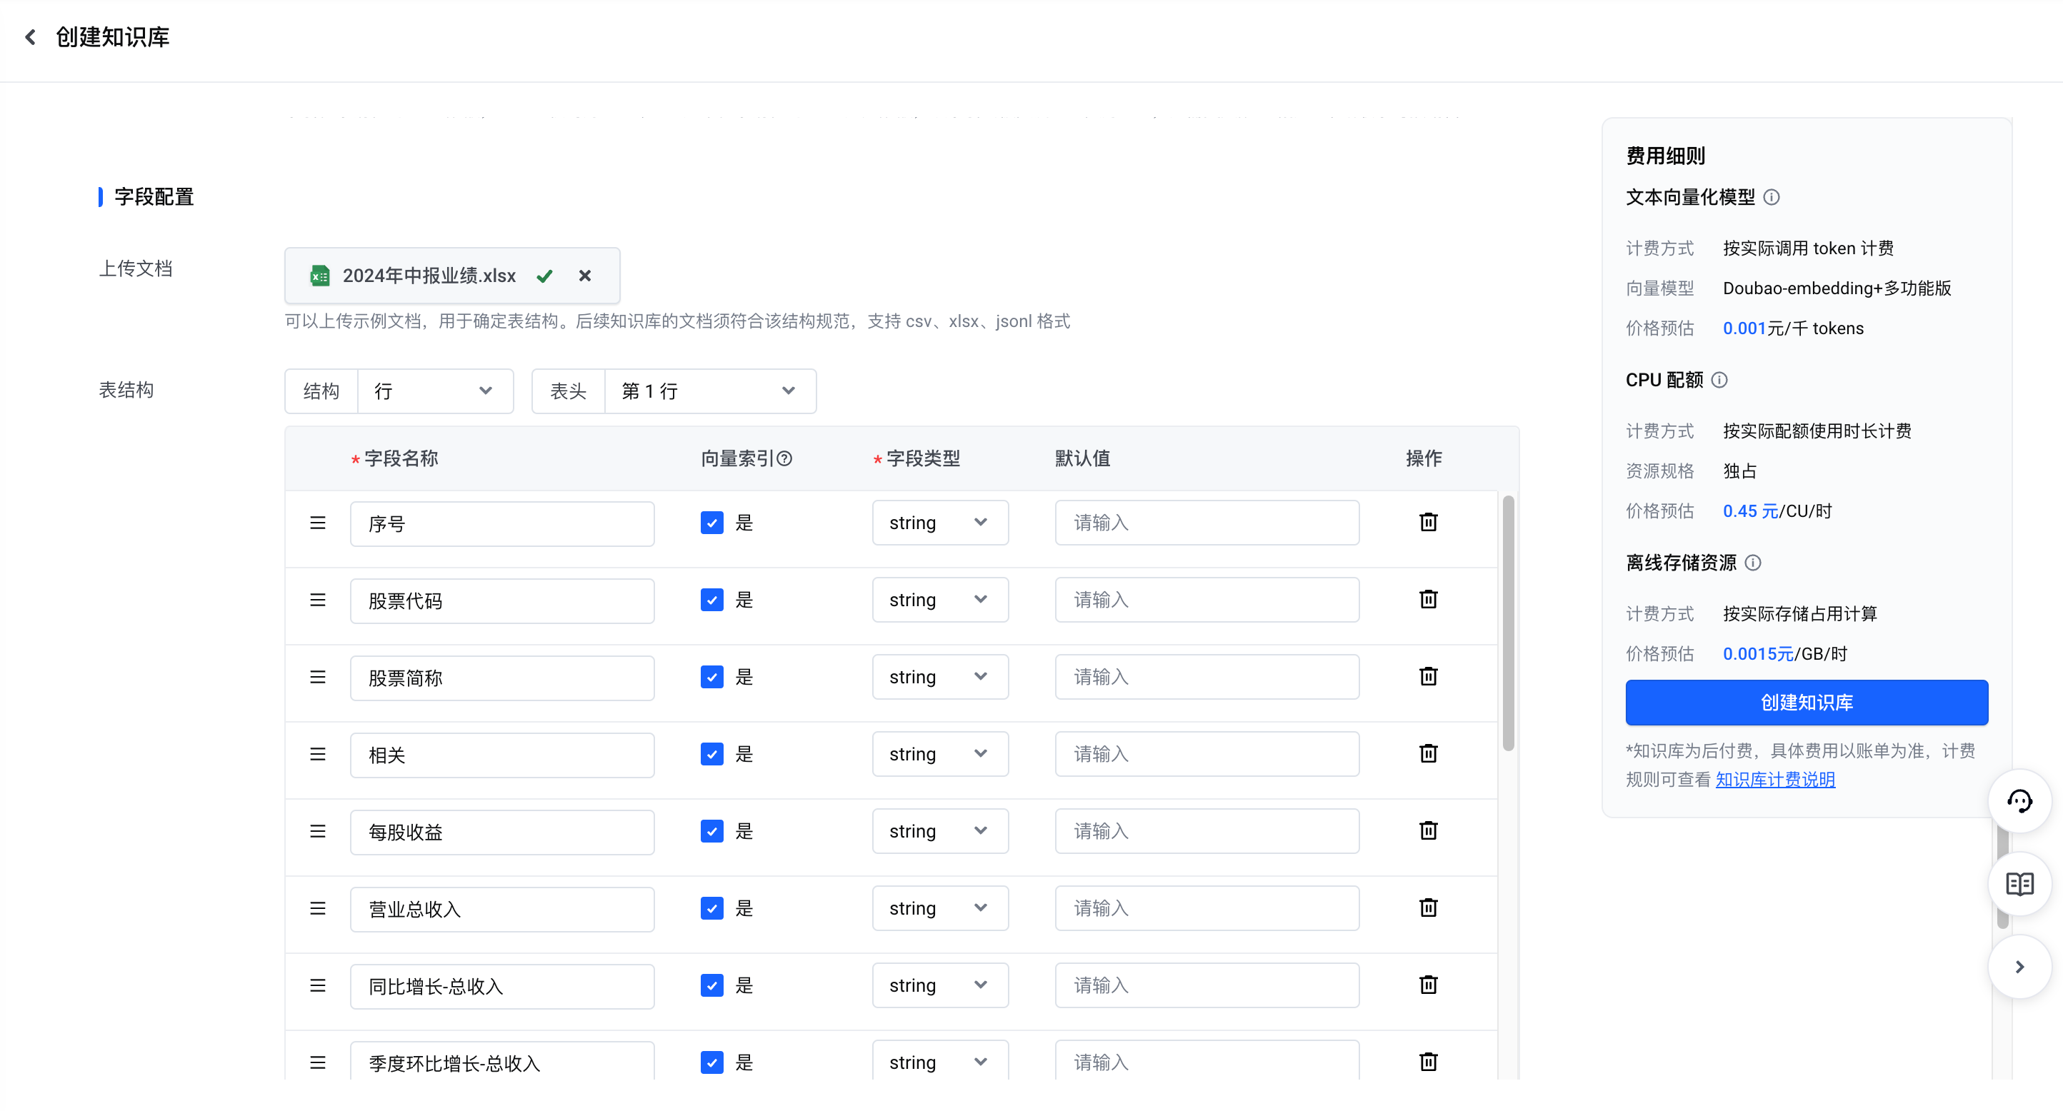Open the field type dropdown for 同比增长-总收入

click(939, 985)
